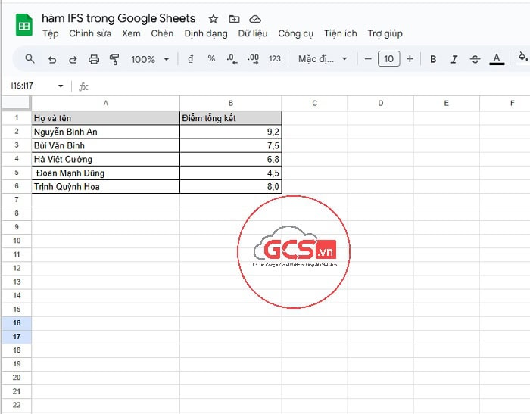
Task: Print the spreadsheet via printer icon
Action: coord(94,59)
